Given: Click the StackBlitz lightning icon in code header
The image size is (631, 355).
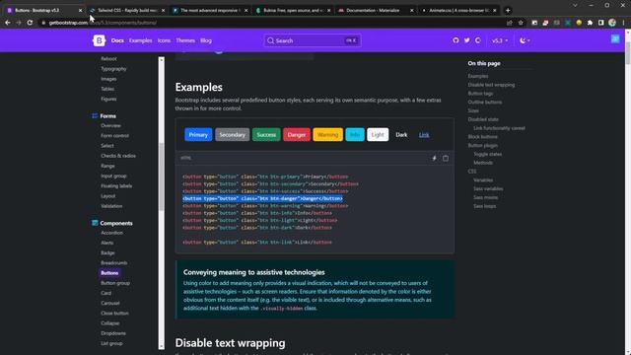Looking at the screenshot, I should pos(434,158).
